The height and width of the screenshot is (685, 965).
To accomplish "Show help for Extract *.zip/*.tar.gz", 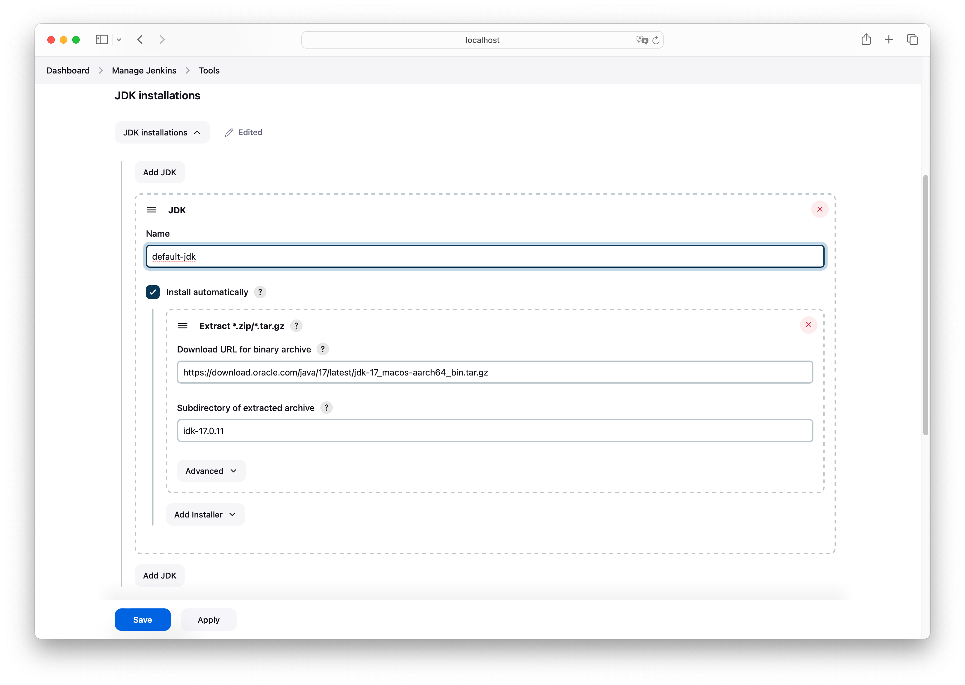I will (x=296, y=326).
